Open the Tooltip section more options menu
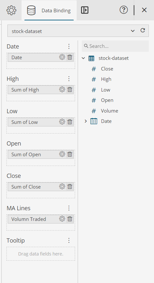Image resolution: width=154 pixels, height=283 pixels. (x=69, y=240)
